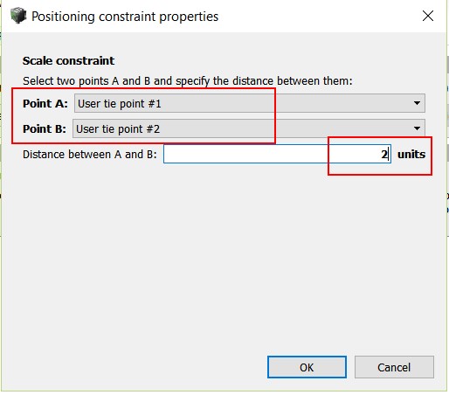Confirm with the OK button
449x395 pixels.
coord(307,367)
